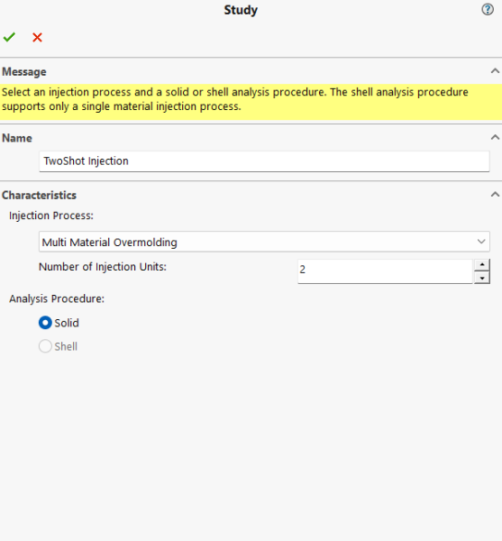Image resolution: width=502 pixels, height=541 pixels.
Task: Select the Shell analysis procedure
Action: (45, 346)
